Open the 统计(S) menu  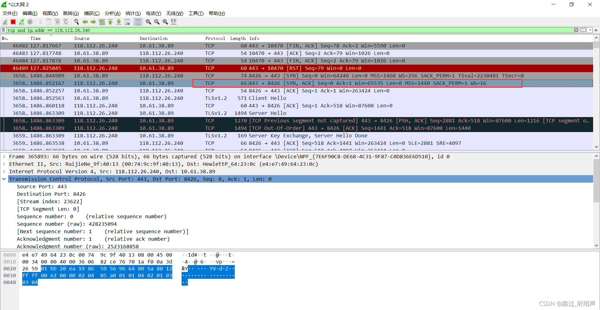pos(133,13)
